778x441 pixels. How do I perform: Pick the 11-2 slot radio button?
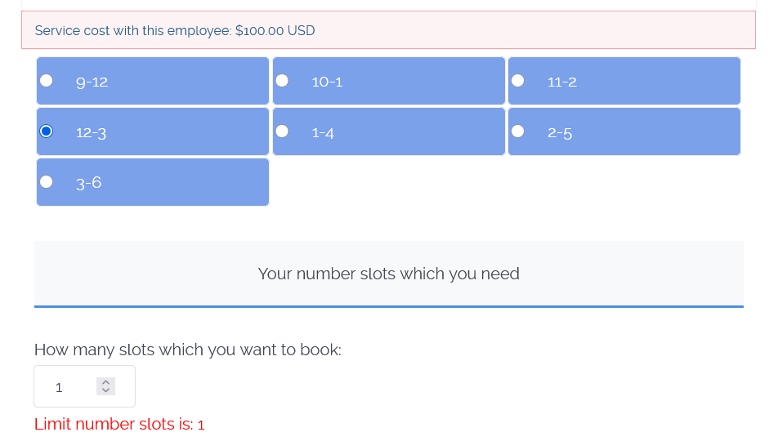517,80
